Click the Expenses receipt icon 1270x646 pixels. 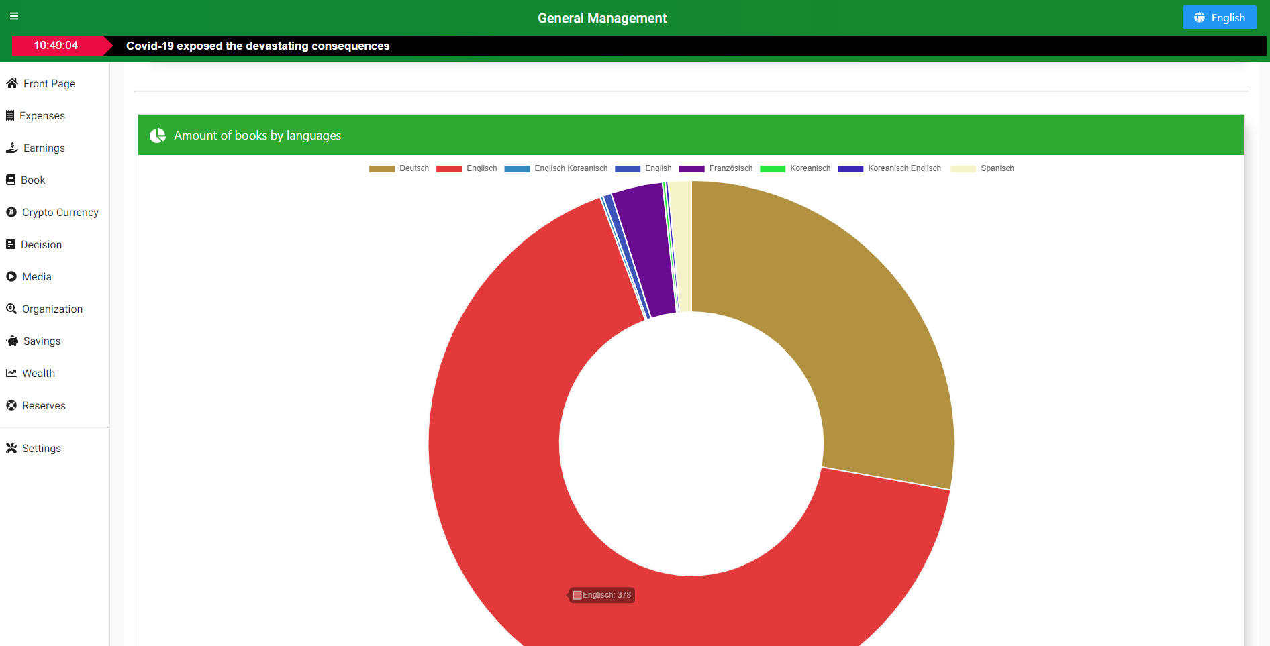(10, 115)
